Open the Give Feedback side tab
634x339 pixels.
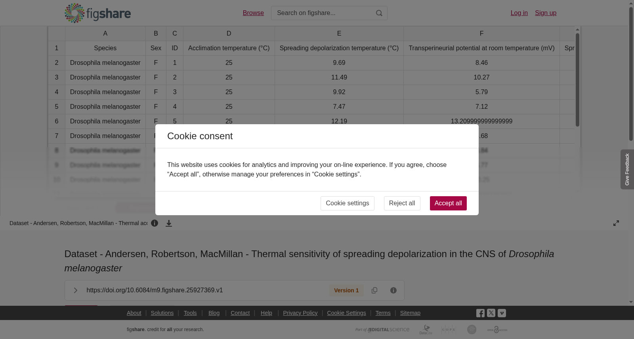point(627,169)
